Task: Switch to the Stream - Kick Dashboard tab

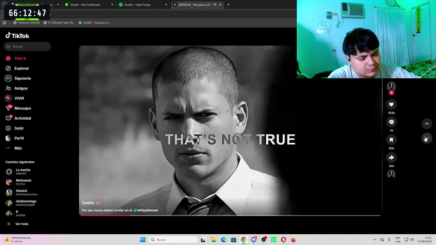Action: 85,5
